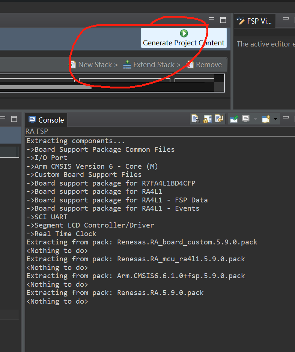295x352 pixels.
Task: Click the Display Selected Console icon
Action: click(x=245, y=118)
